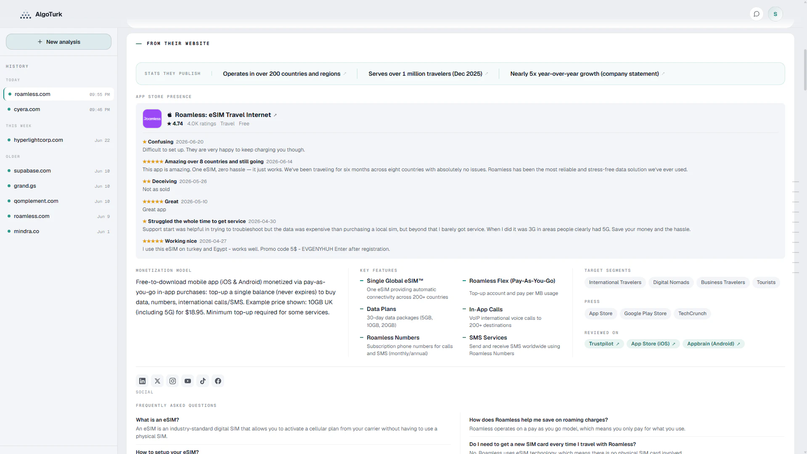Open the S user avatar menu
The width and height of the screenshot is (807, 454).
pos(775,14)
